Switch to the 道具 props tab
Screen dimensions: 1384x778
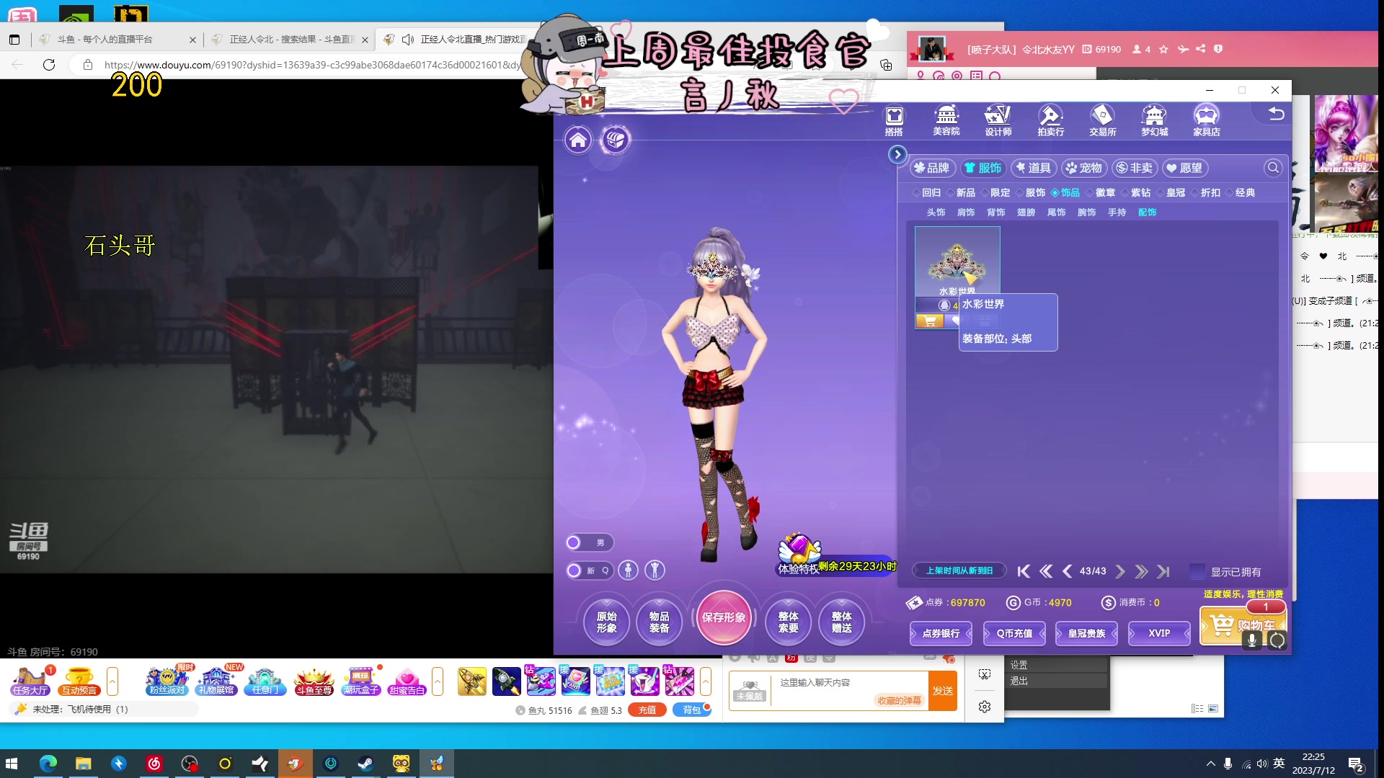coord(1033,168)
